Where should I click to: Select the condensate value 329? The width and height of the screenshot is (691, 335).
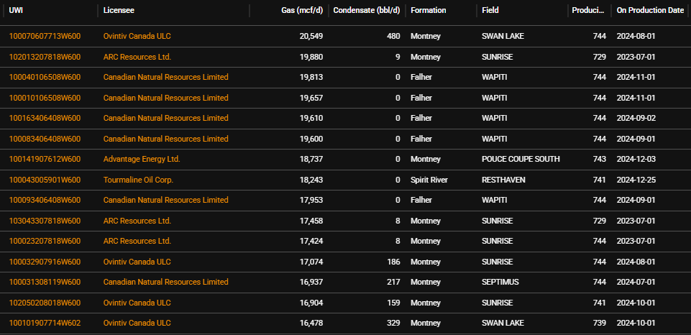(x=393, y=323)
